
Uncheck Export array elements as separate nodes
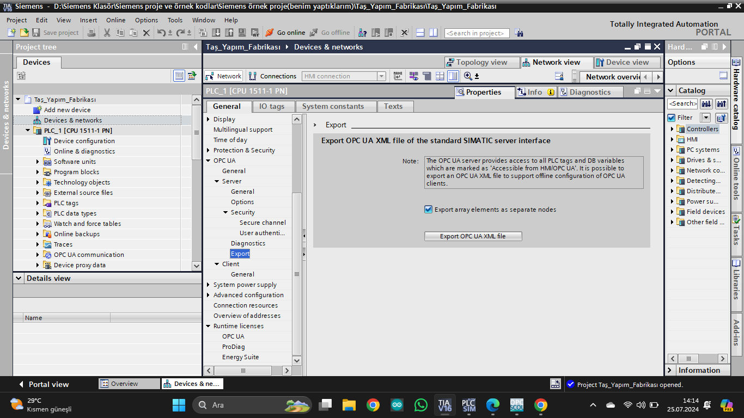click(x=428, y=210)
